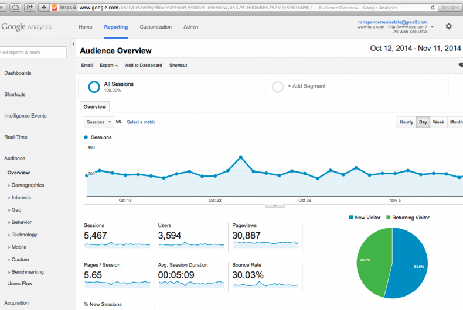Screen dimensions: 463x310
Task: Click Add to Dashboard button
Action: coord(144,66)
